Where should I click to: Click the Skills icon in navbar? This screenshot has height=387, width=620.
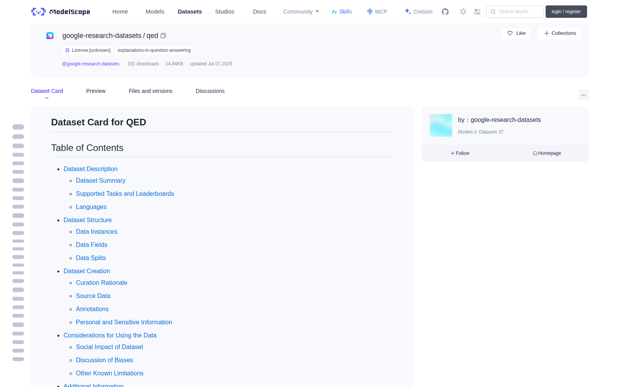point(334,12)
